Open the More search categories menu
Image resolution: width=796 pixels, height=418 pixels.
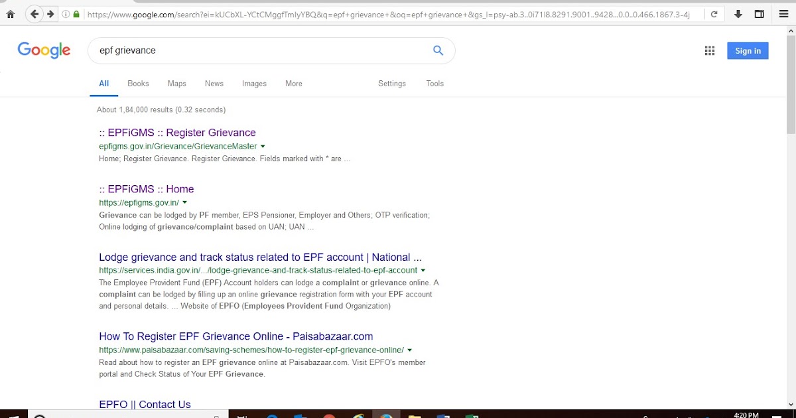tap(294, 84)
